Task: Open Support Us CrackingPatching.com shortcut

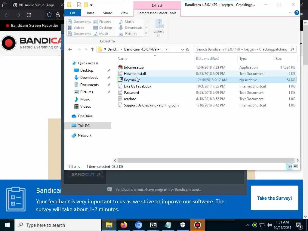Action: tap(151, 105)
